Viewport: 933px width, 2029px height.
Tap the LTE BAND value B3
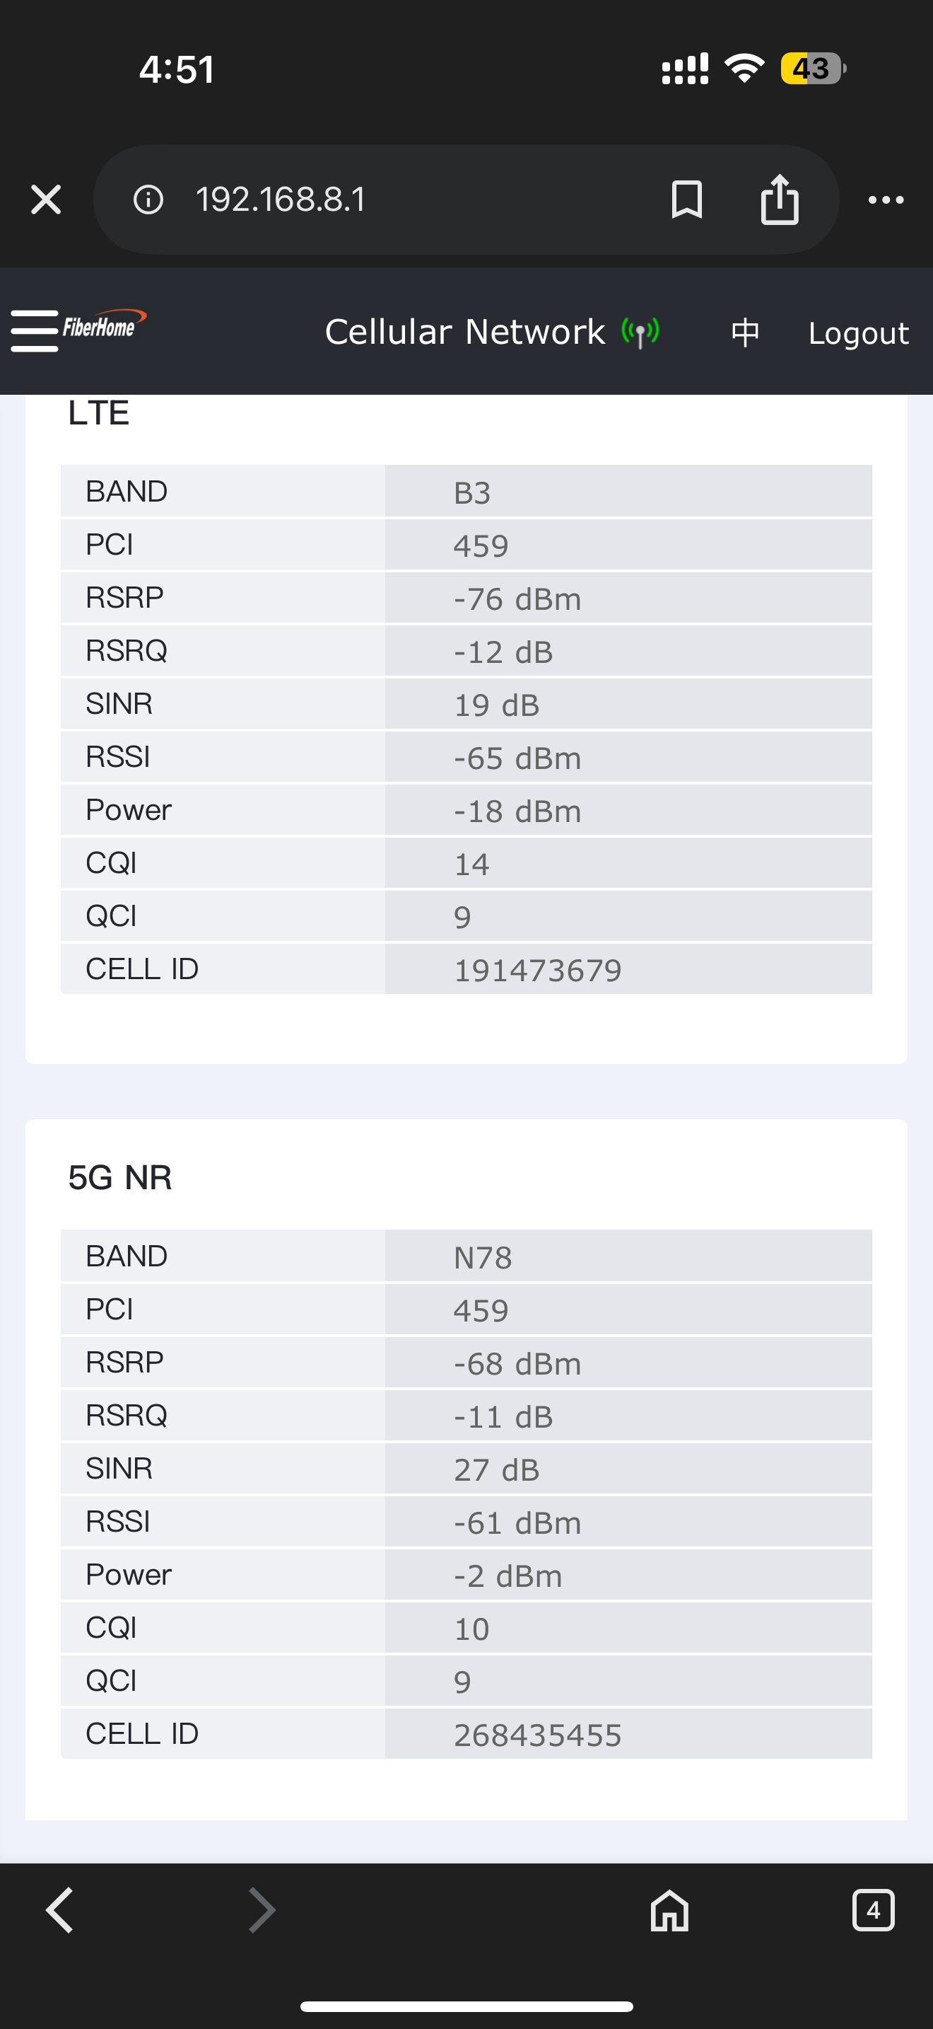click(x=472, y=492)
